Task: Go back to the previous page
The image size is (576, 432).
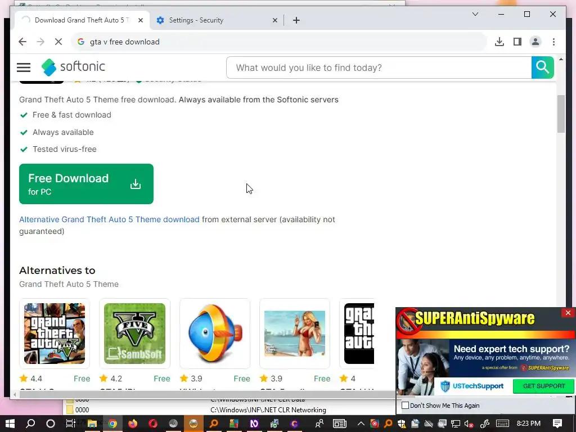Action: [x=22, y=42]
